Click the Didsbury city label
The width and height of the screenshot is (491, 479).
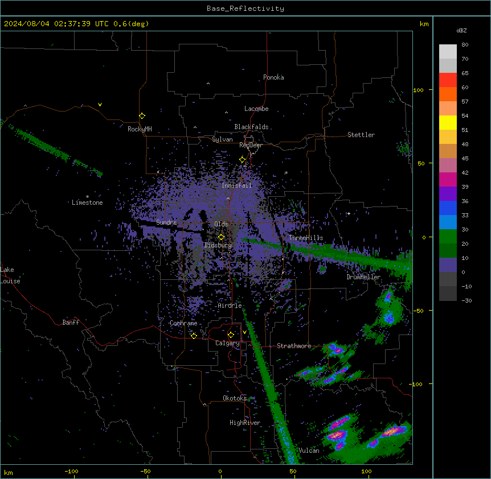coord(218,245)
